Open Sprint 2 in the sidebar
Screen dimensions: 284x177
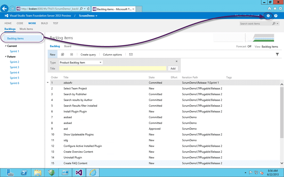click(14, 62)
